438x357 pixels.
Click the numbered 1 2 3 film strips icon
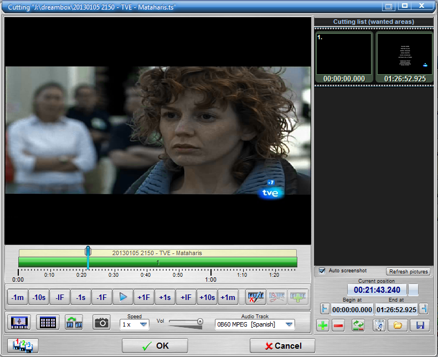pyautogui.click(x=23, y=346)
